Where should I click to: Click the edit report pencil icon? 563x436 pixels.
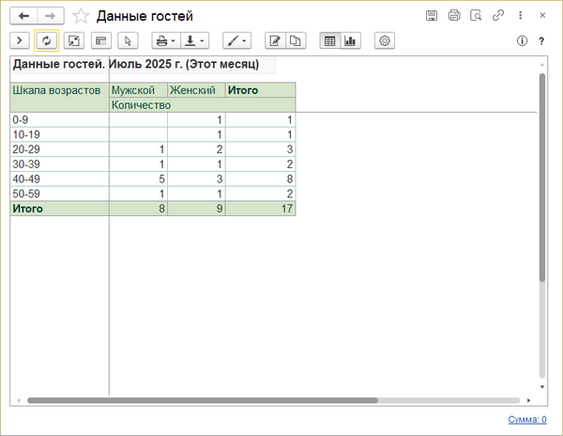click(275, 40)
